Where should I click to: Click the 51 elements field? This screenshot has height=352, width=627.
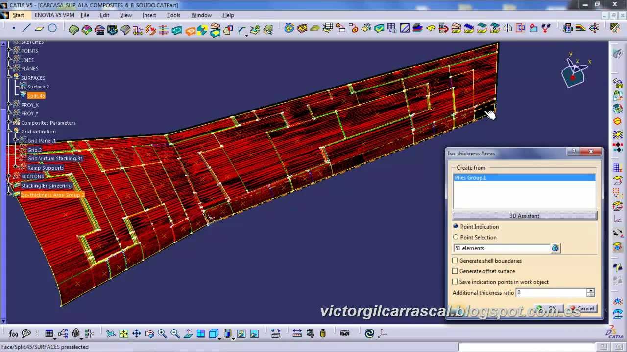[x=502, y=248]
